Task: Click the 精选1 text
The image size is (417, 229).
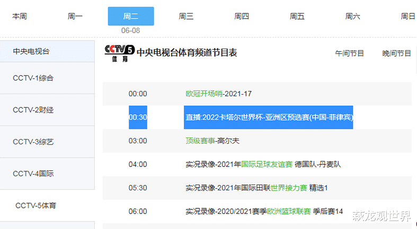Action: (x=318, y=188)
